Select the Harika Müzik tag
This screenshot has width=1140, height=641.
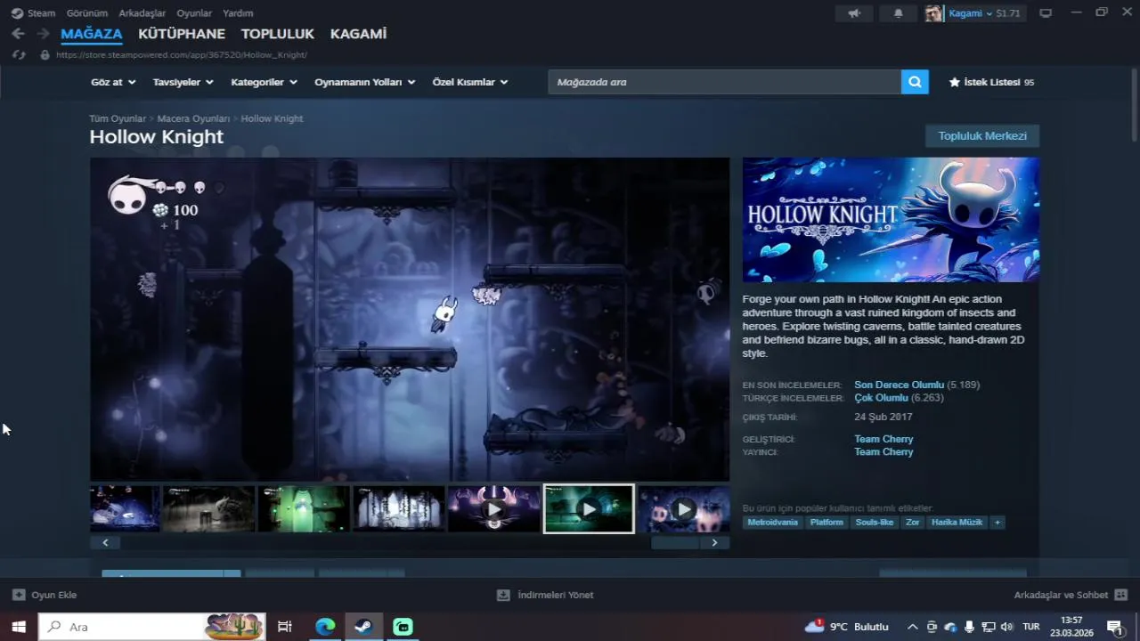[957, 523]
